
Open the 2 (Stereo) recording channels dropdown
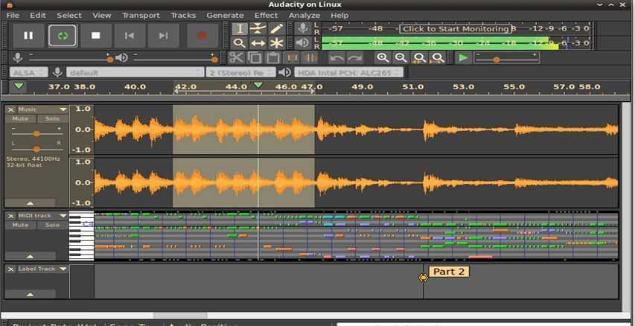point(240,73)
